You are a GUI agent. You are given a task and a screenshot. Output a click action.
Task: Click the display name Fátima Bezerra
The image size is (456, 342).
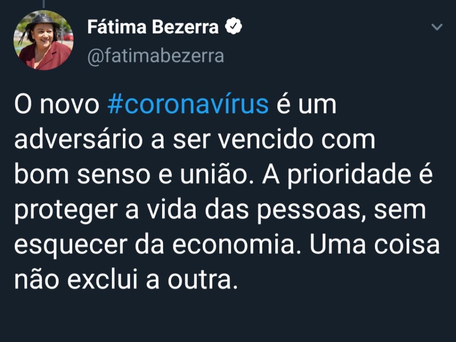pos(153,27)
